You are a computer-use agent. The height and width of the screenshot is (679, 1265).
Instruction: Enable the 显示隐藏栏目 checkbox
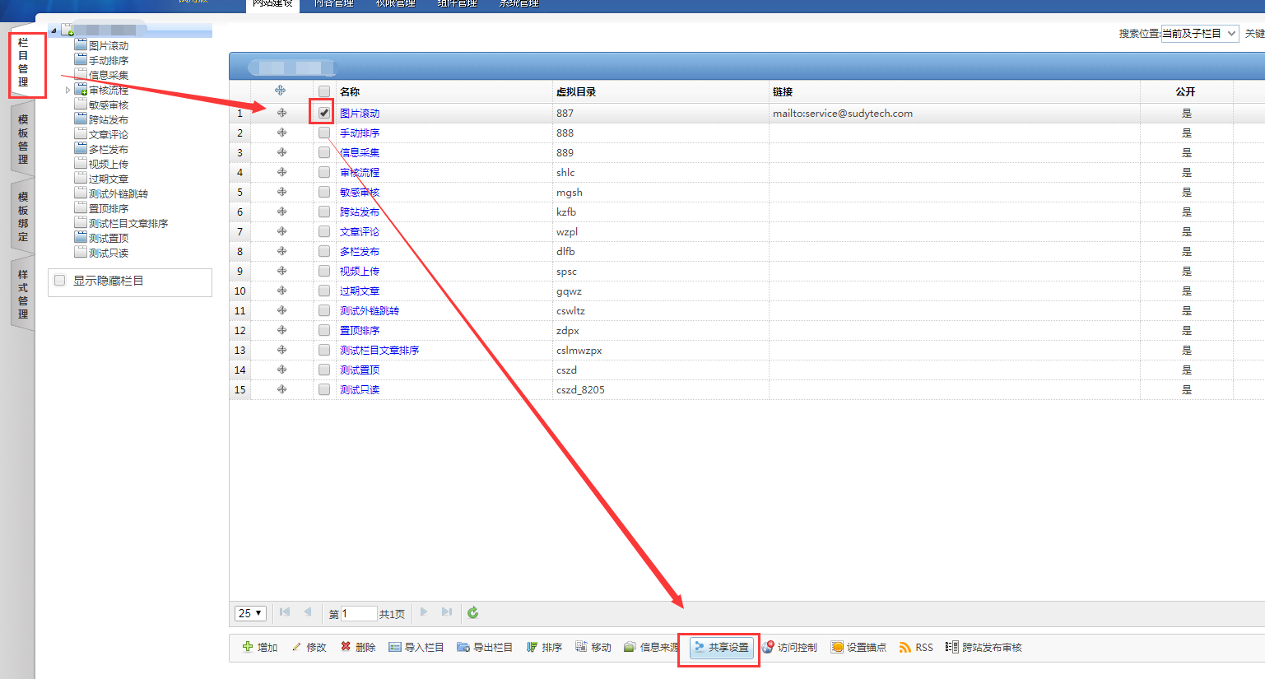click(60, 281)
